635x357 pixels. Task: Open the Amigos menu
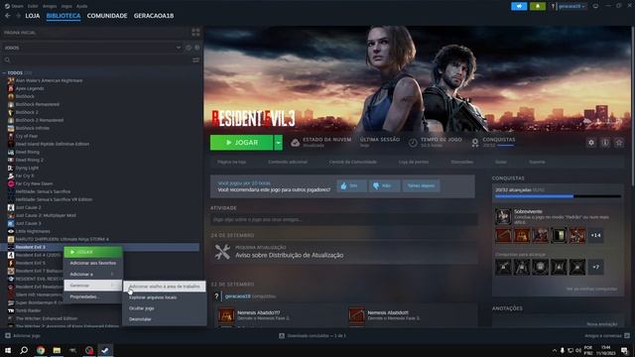click(x=50, y=6)
